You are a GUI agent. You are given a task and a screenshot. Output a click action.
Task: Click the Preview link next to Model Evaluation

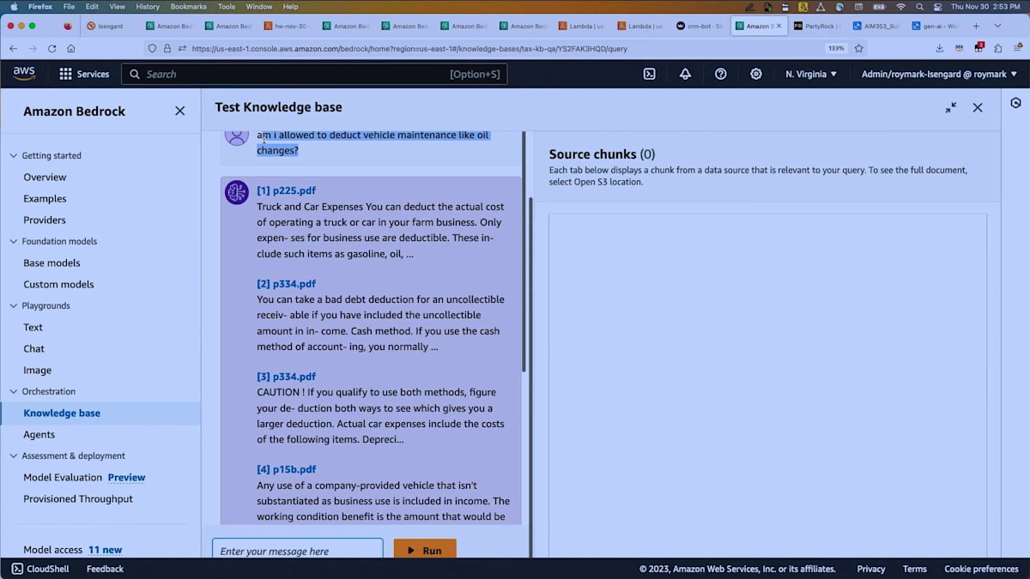click(126, 477)
